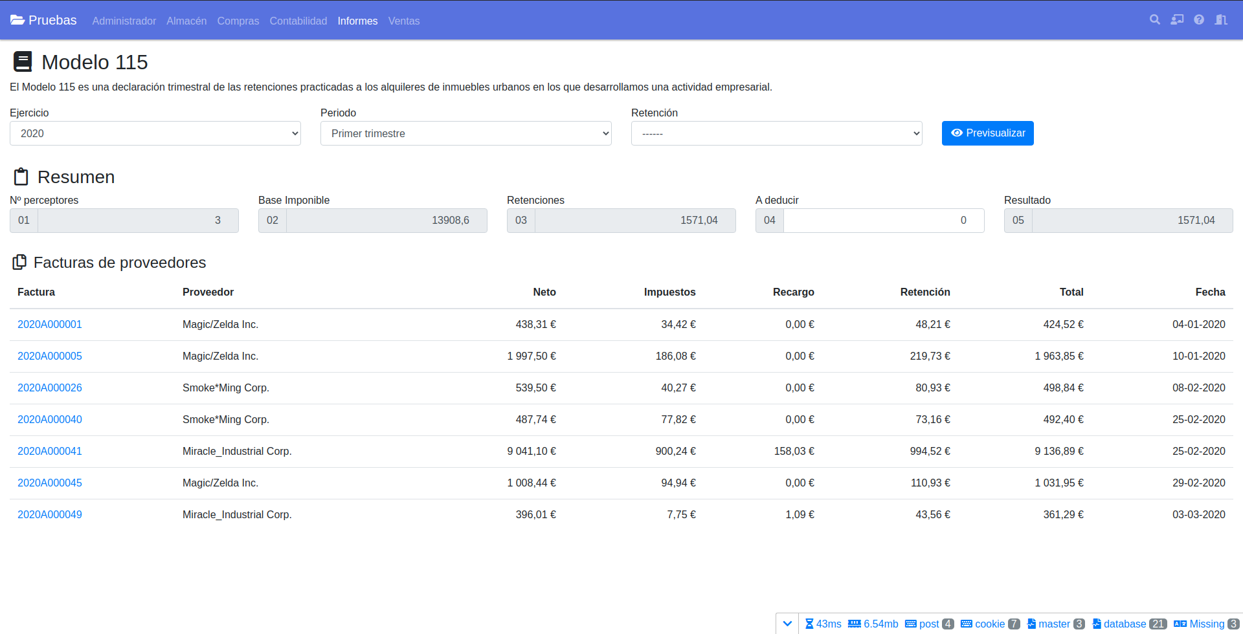This screenshot has width=1243, height=634.
Task: Open the cookie debug bar item
Action: coord(990,624)
